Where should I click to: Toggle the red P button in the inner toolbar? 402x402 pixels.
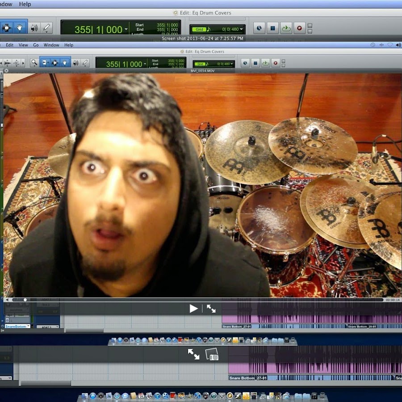point(275,63)
